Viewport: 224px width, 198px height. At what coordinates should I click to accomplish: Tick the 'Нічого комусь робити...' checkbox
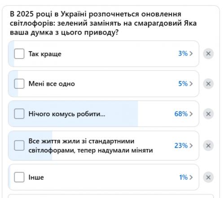(19, 114)
